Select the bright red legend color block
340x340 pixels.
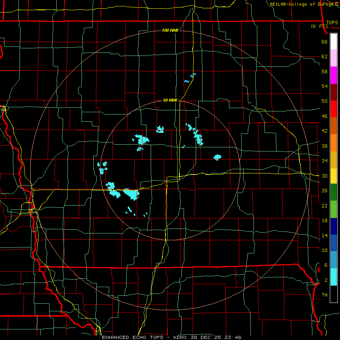pyautogui.click(x=334, y=109)
